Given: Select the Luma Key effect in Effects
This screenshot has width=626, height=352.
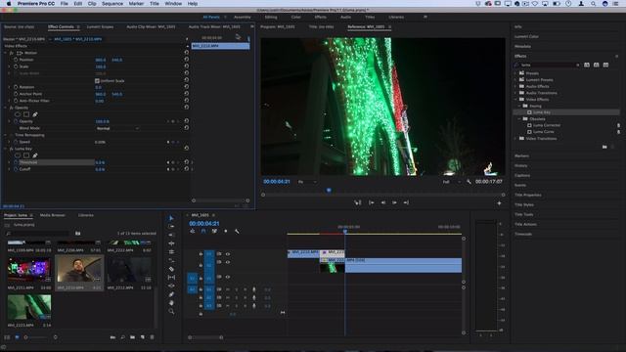Looking at the screenshot, I should pyautogui.click(x=542, y=112).
